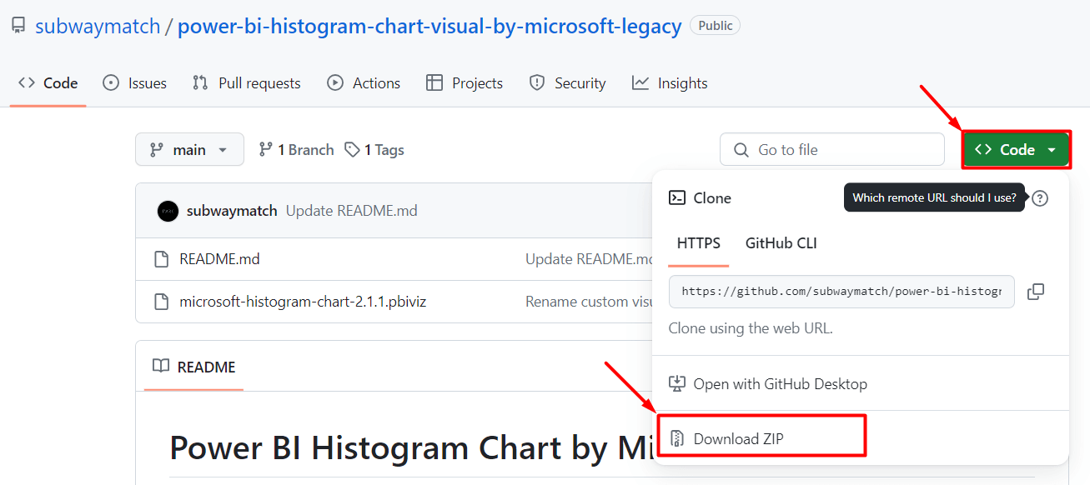Click the subwaymatch avatar in commit row
This screenshot has height=485, width=1090.
tap(168, 211)
